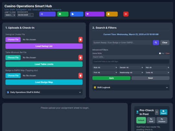Click the Load Badge Map button

pyautogui.click(x=44, y=82)
